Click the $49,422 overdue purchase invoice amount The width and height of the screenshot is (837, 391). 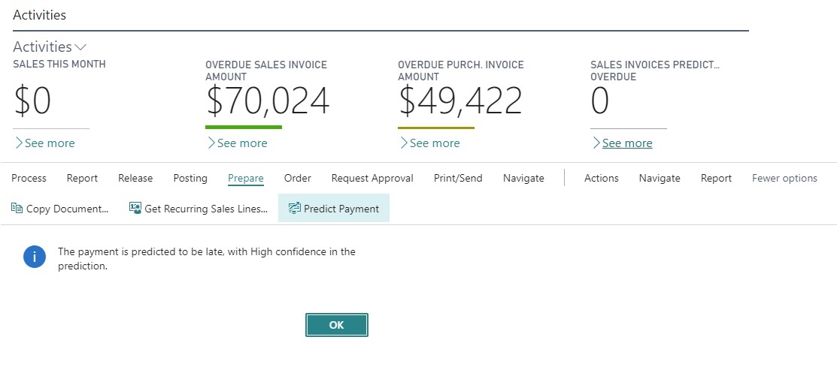click(459, 101)
